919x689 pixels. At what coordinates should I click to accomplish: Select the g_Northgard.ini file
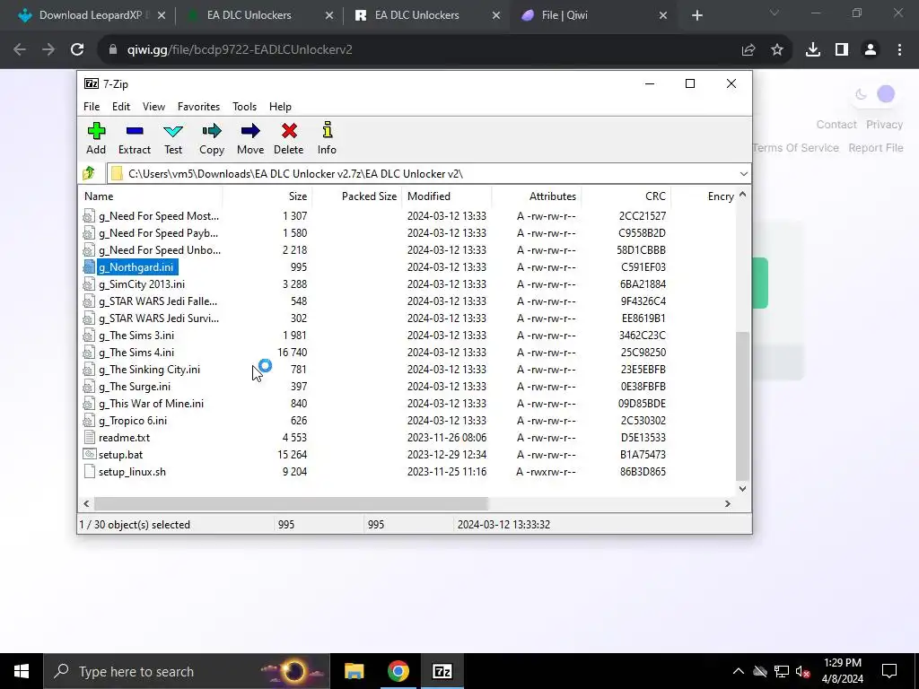[136, 267]
